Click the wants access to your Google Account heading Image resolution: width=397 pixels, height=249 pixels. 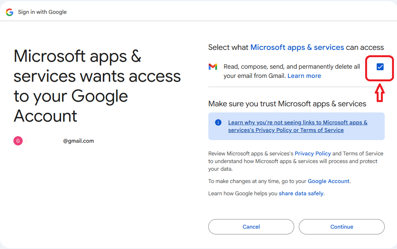97,86
